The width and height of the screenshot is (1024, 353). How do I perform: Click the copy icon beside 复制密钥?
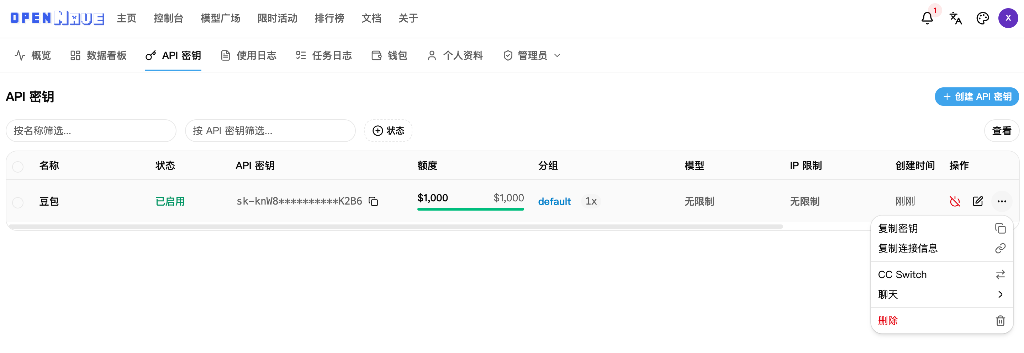coord(1000,228)
